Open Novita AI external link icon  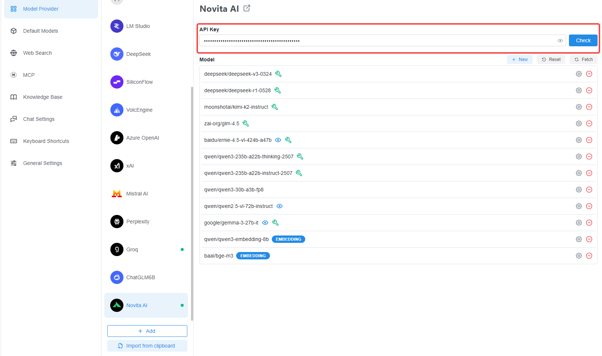click(x=247, y=8)
